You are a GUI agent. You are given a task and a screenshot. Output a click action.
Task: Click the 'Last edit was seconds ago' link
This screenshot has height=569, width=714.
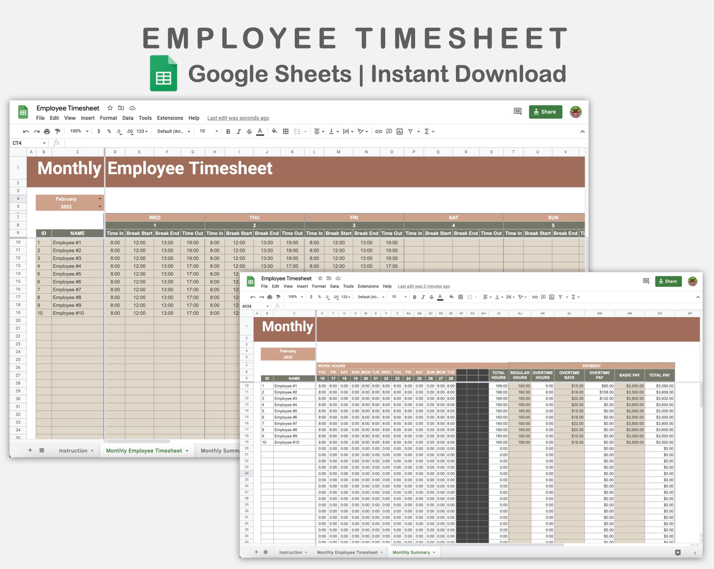click(x=238, y=118)
